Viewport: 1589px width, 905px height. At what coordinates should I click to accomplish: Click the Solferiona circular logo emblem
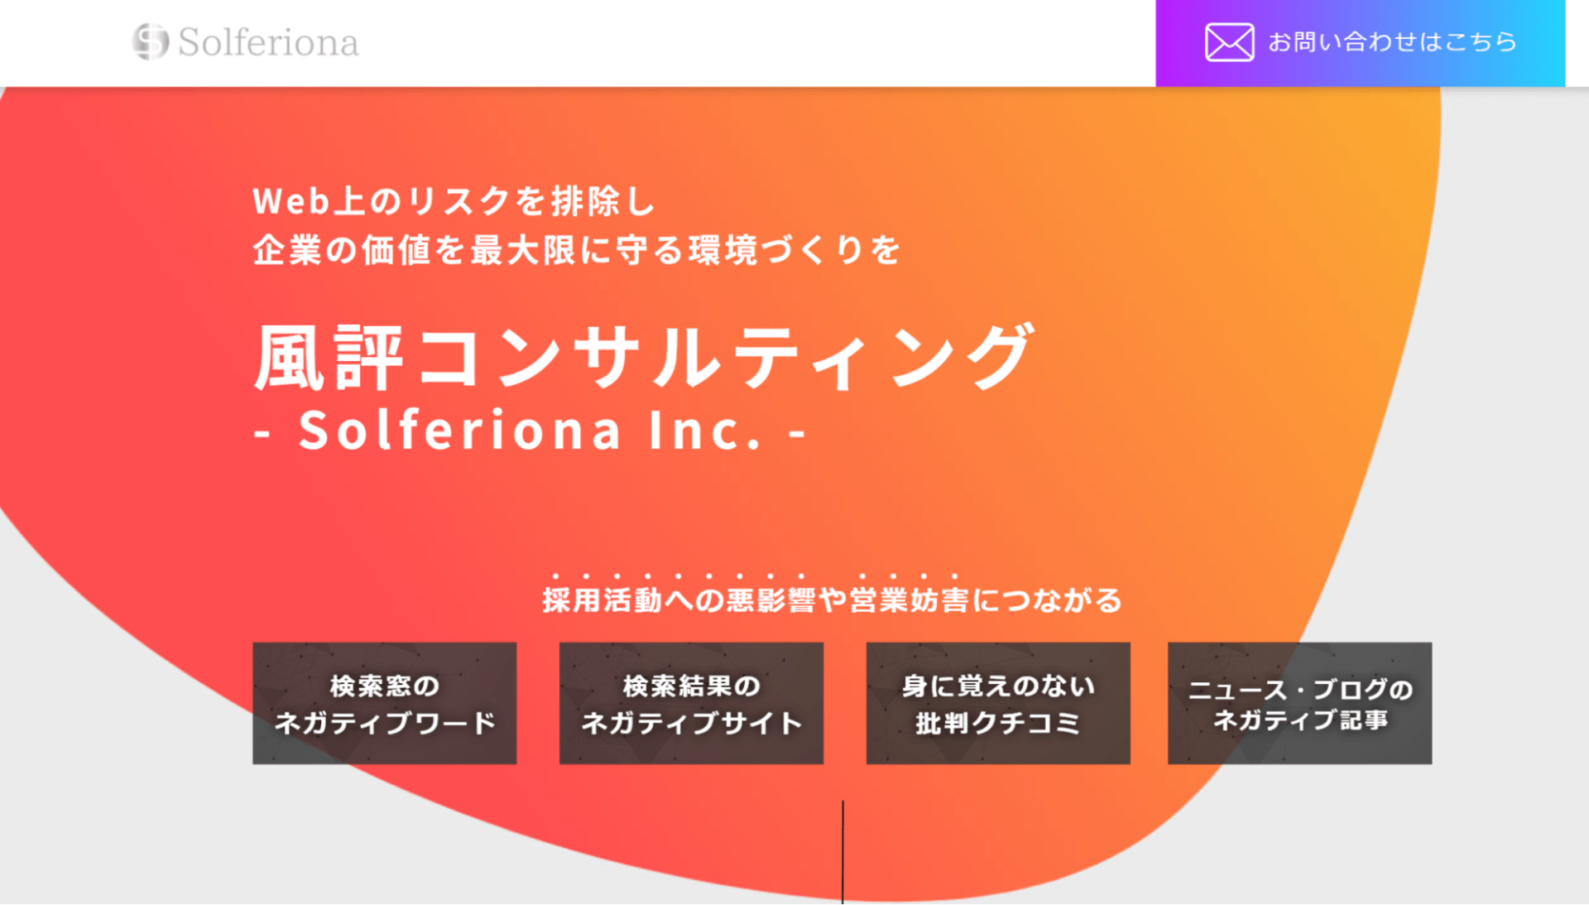(150, 41)
